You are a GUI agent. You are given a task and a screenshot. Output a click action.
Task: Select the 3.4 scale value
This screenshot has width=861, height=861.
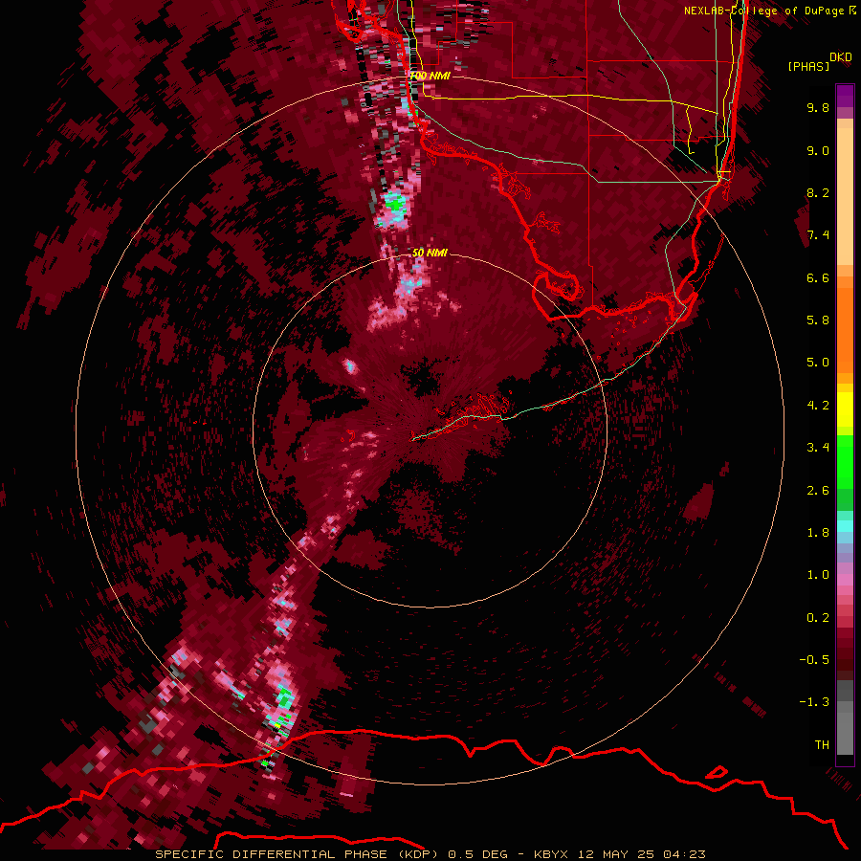(818, 448)
